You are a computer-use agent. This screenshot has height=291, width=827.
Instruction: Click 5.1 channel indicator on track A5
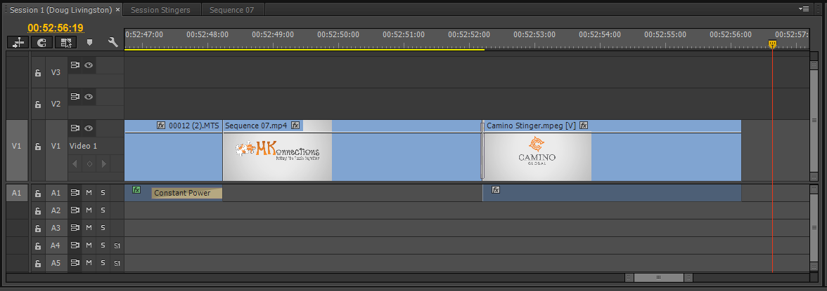[117, 263]
